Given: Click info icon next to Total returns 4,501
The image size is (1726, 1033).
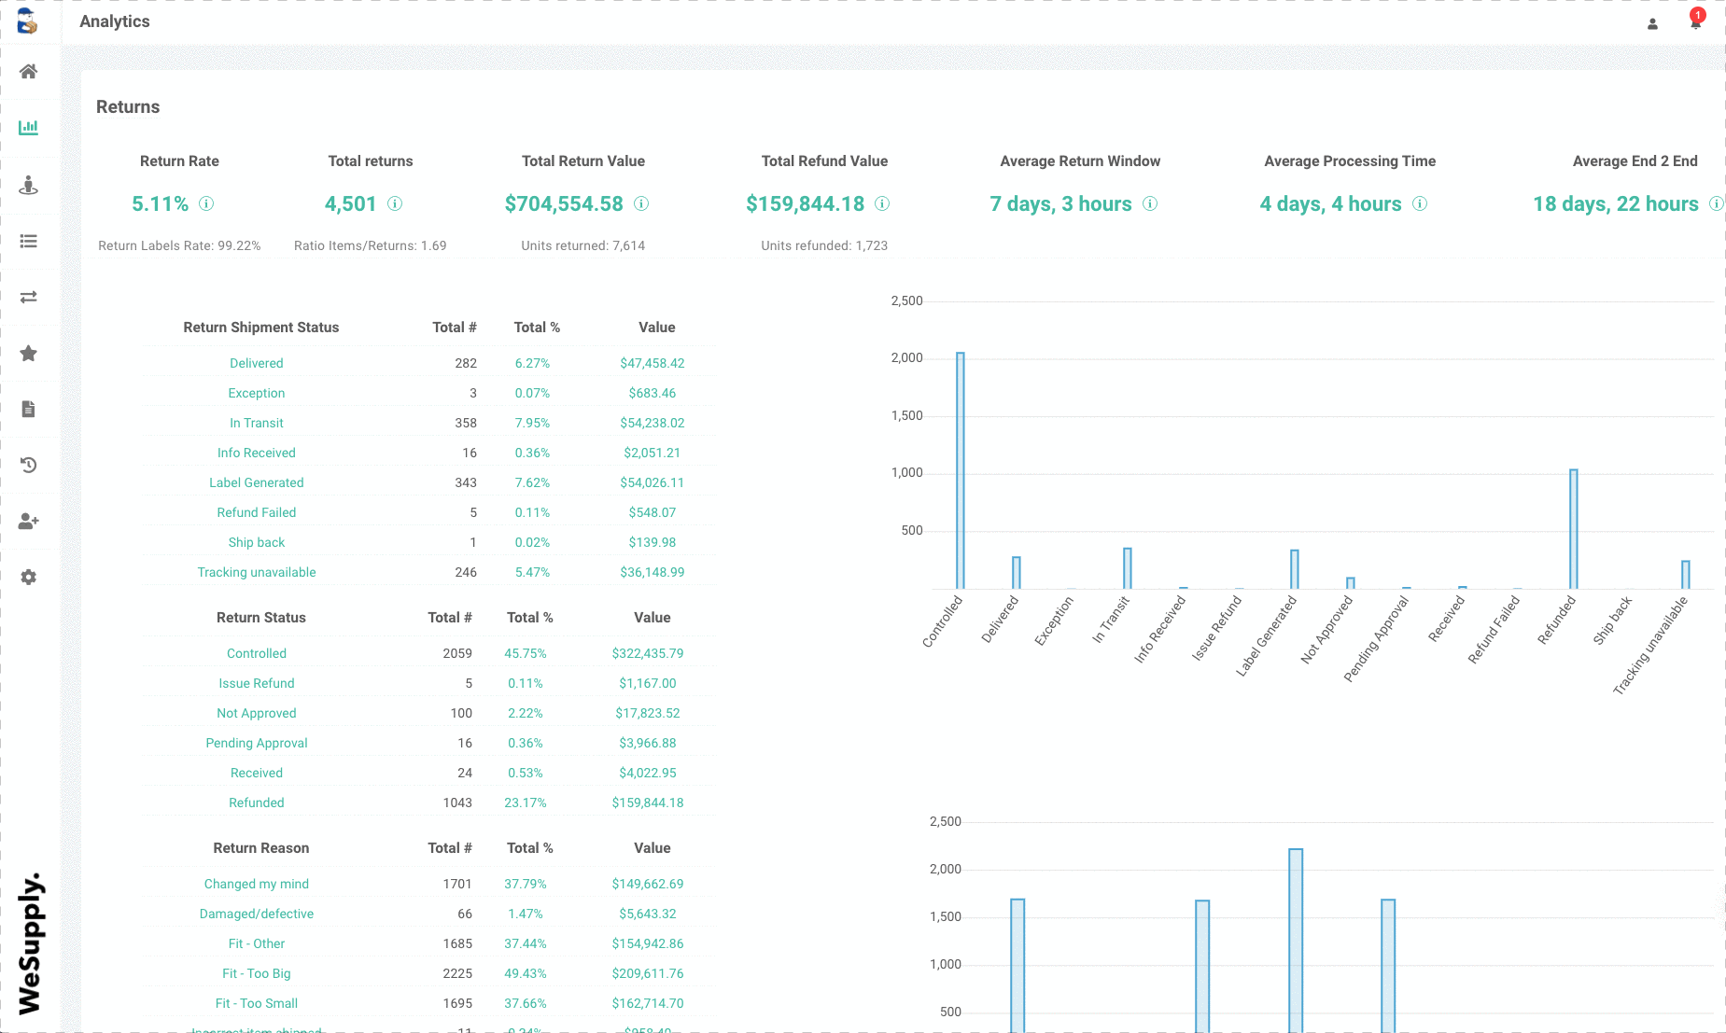Looking at the screenshot, I should click(x=395, y=203).
